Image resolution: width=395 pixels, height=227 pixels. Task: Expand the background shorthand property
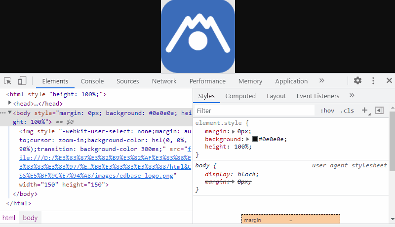click(x=248, y=139)
